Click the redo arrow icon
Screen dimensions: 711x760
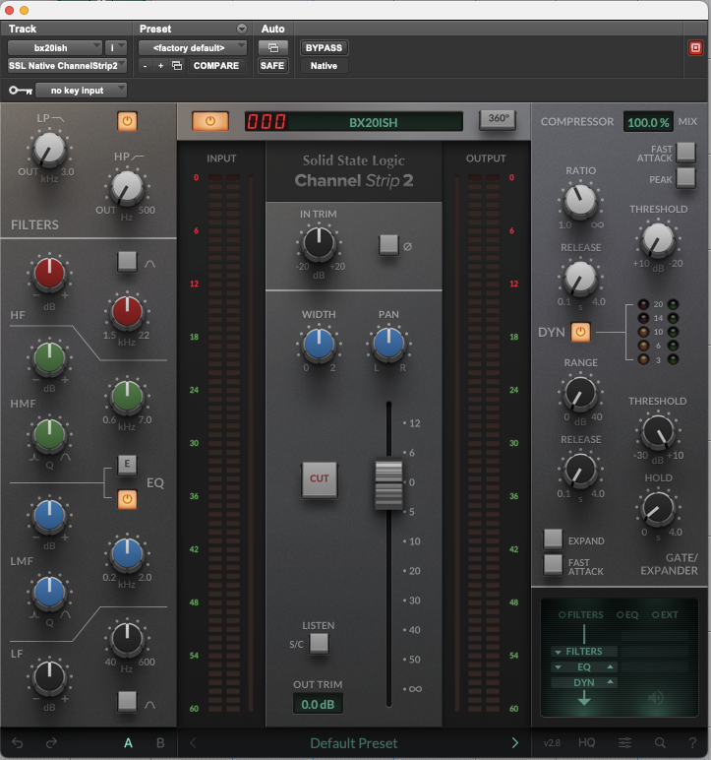click(x=51, y=742)
